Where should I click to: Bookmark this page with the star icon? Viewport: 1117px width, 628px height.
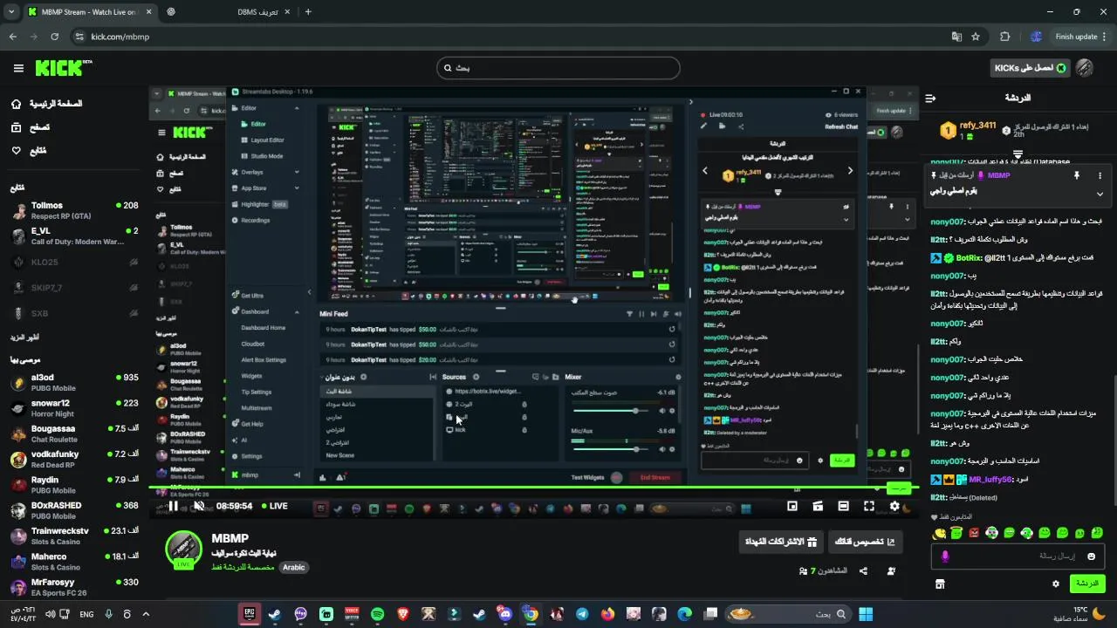click(976, 37)
